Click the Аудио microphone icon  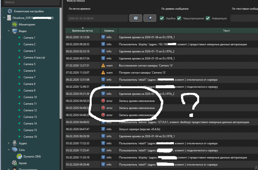click(x=14, y=143)
